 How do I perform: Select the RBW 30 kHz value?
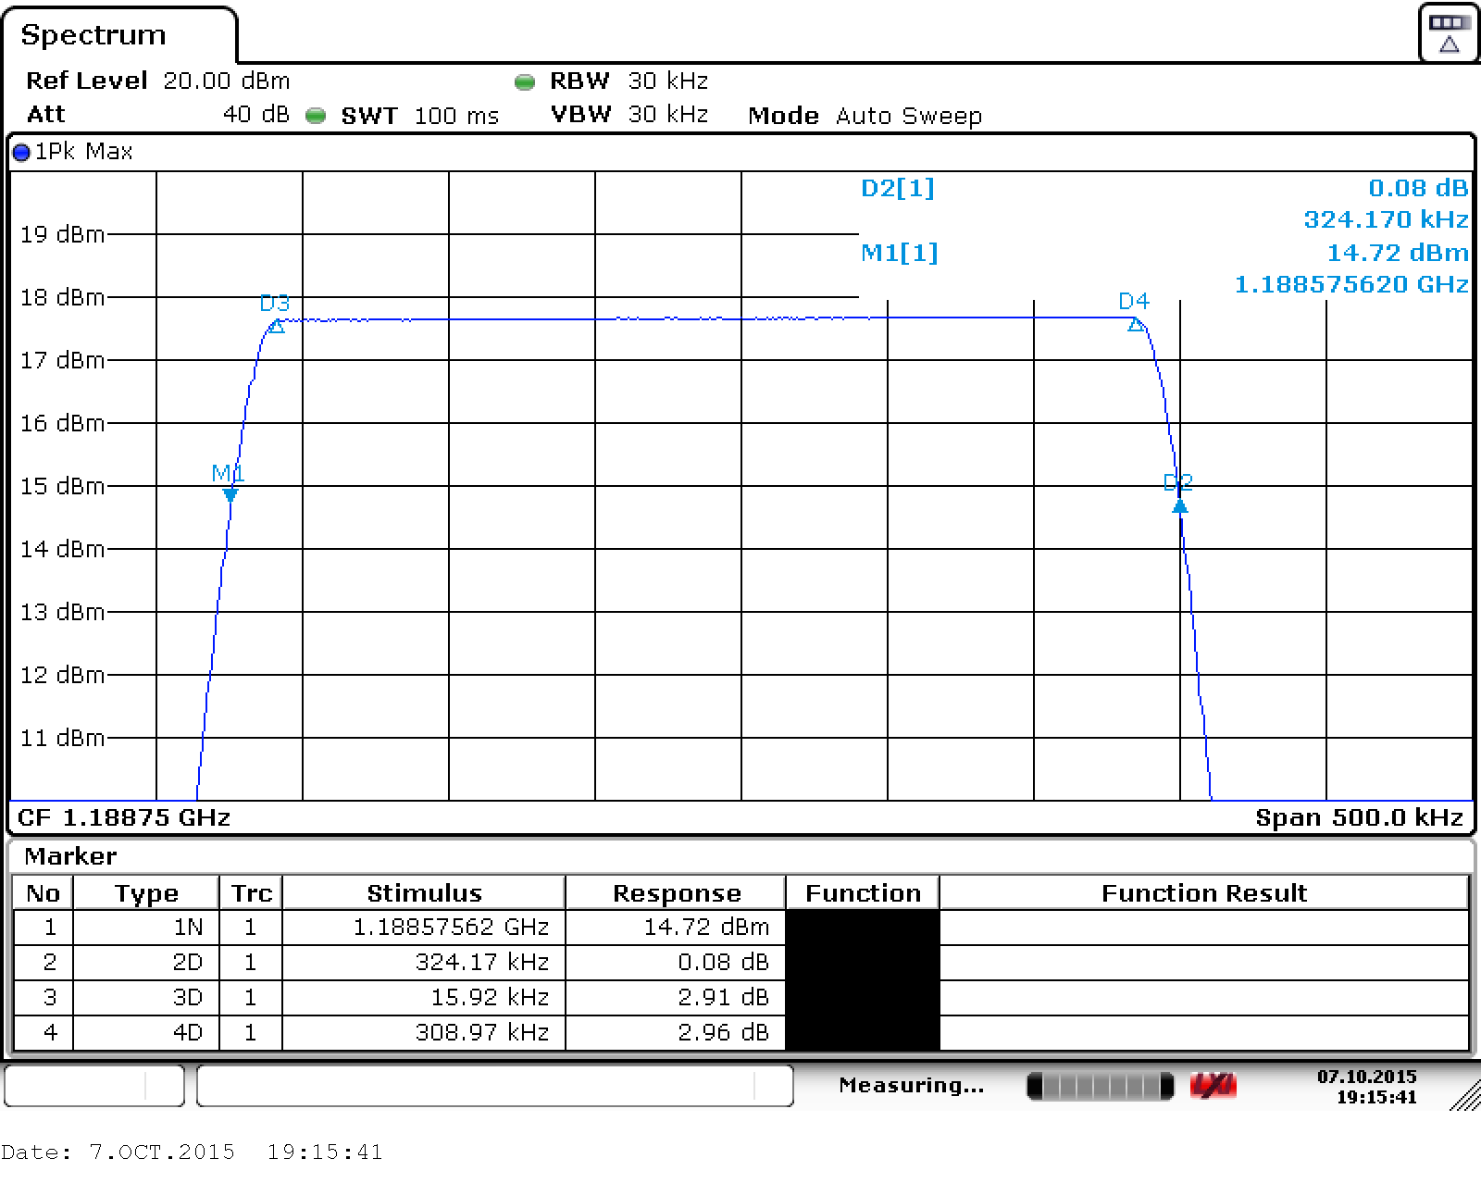click(667, 81)
